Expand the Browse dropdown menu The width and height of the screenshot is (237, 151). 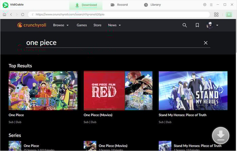[61, 25]
